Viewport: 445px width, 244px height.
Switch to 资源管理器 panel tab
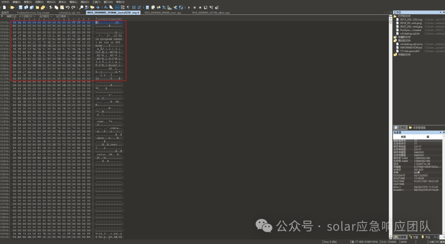pyautogui.click(x=417, y=127)
